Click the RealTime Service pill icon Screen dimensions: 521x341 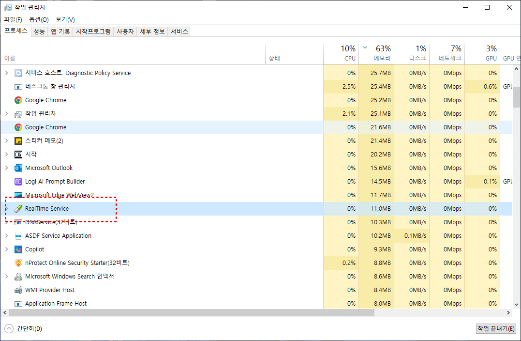pos(18,209)
